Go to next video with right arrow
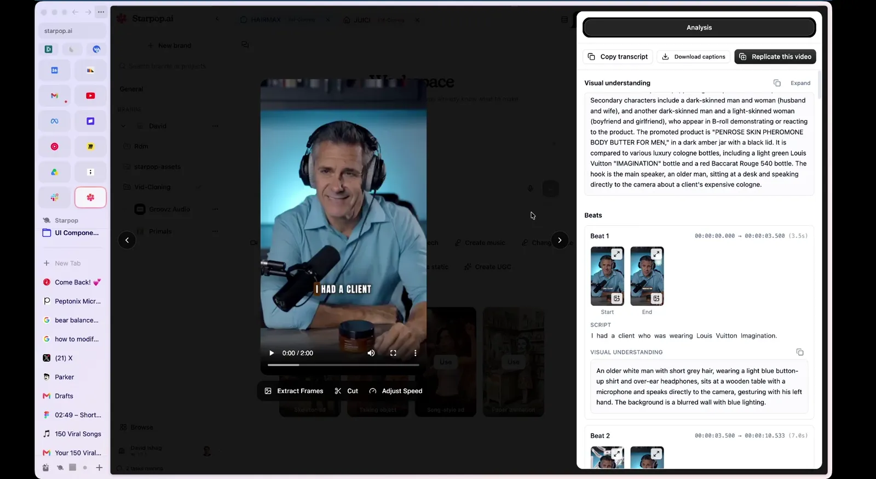The height and width of the screenshot is (479, 876). pos(560,240)
